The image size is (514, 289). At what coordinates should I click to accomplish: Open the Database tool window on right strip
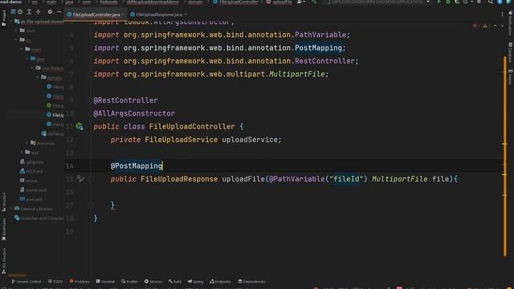[511, 53]
